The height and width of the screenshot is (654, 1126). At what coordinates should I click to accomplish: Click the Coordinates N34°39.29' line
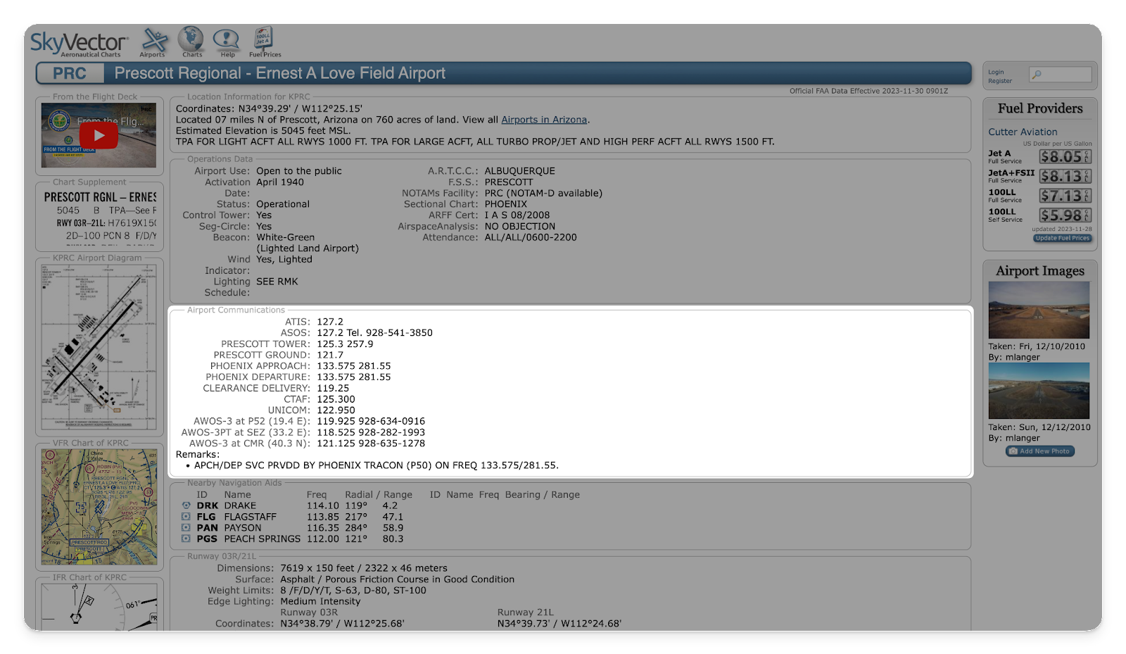tap(269, 109)
